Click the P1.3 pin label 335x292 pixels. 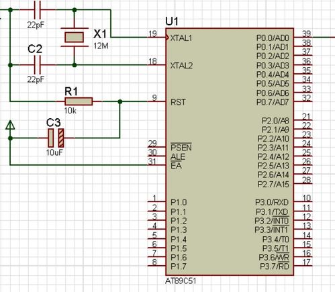(x=179, y=230)
